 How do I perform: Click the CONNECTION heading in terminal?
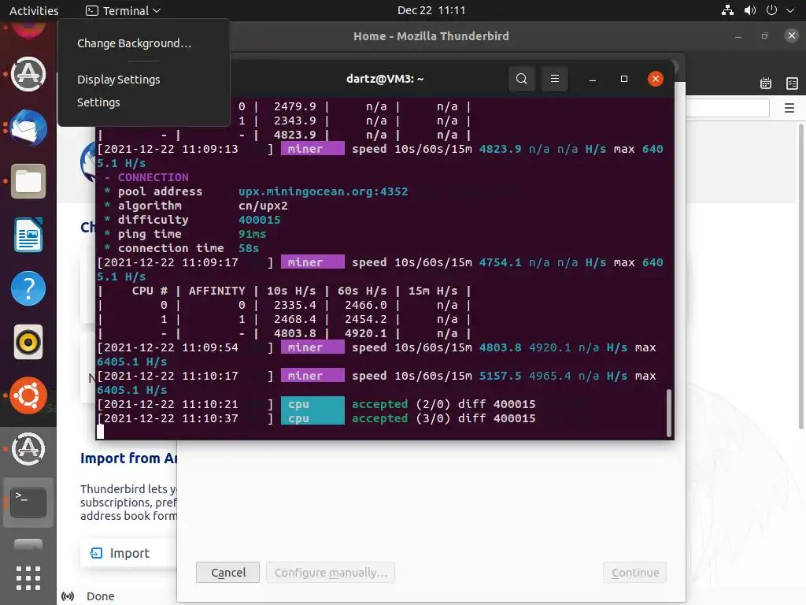pos(153,177)
